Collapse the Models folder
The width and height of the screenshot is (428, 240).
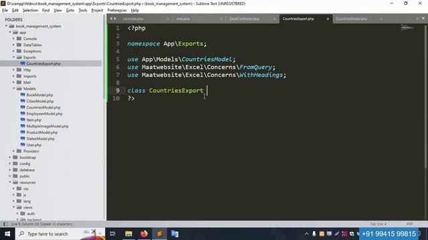pyautogui.click(x=13, y=89)
